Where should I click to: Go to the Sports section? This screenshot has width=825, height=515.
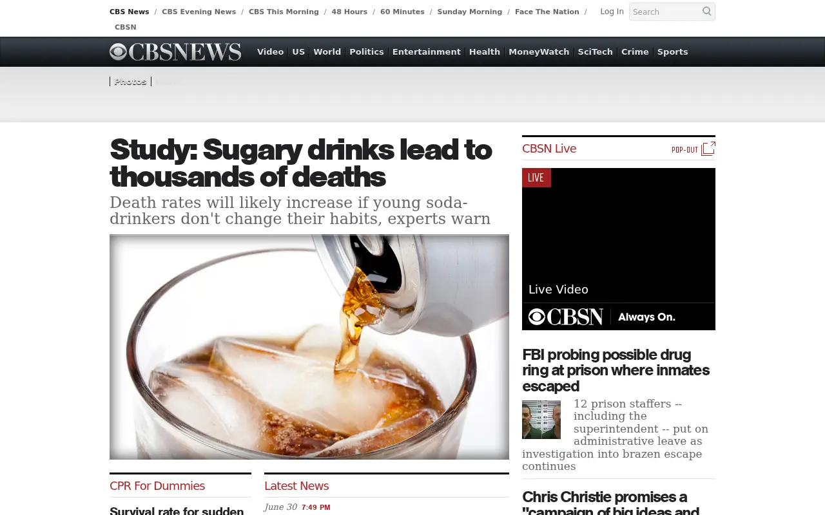(x=672, y=51)
